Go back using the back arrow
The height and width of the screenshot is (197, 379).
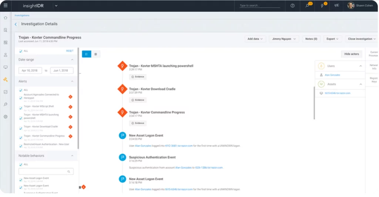point(16,24)
